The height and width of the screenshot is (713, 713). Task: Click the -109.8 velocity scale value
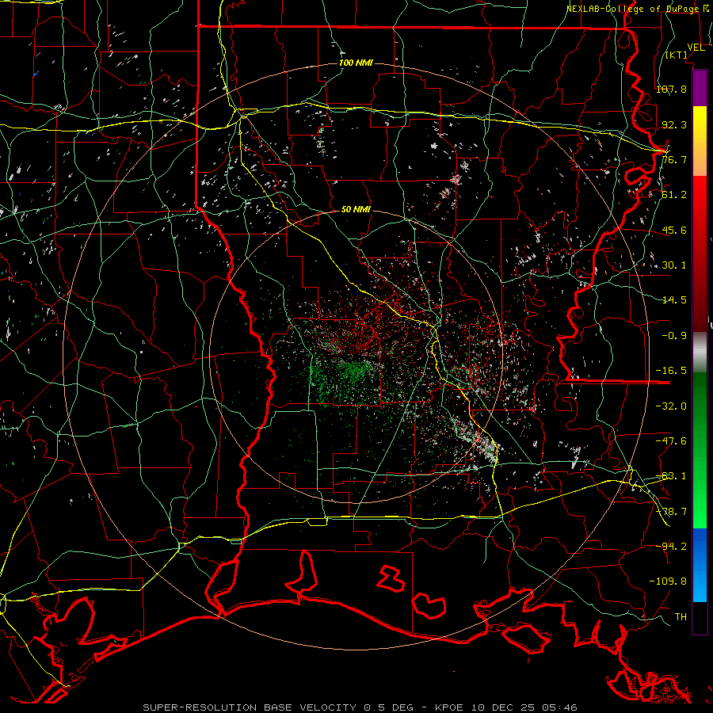[x=668, y=581]
